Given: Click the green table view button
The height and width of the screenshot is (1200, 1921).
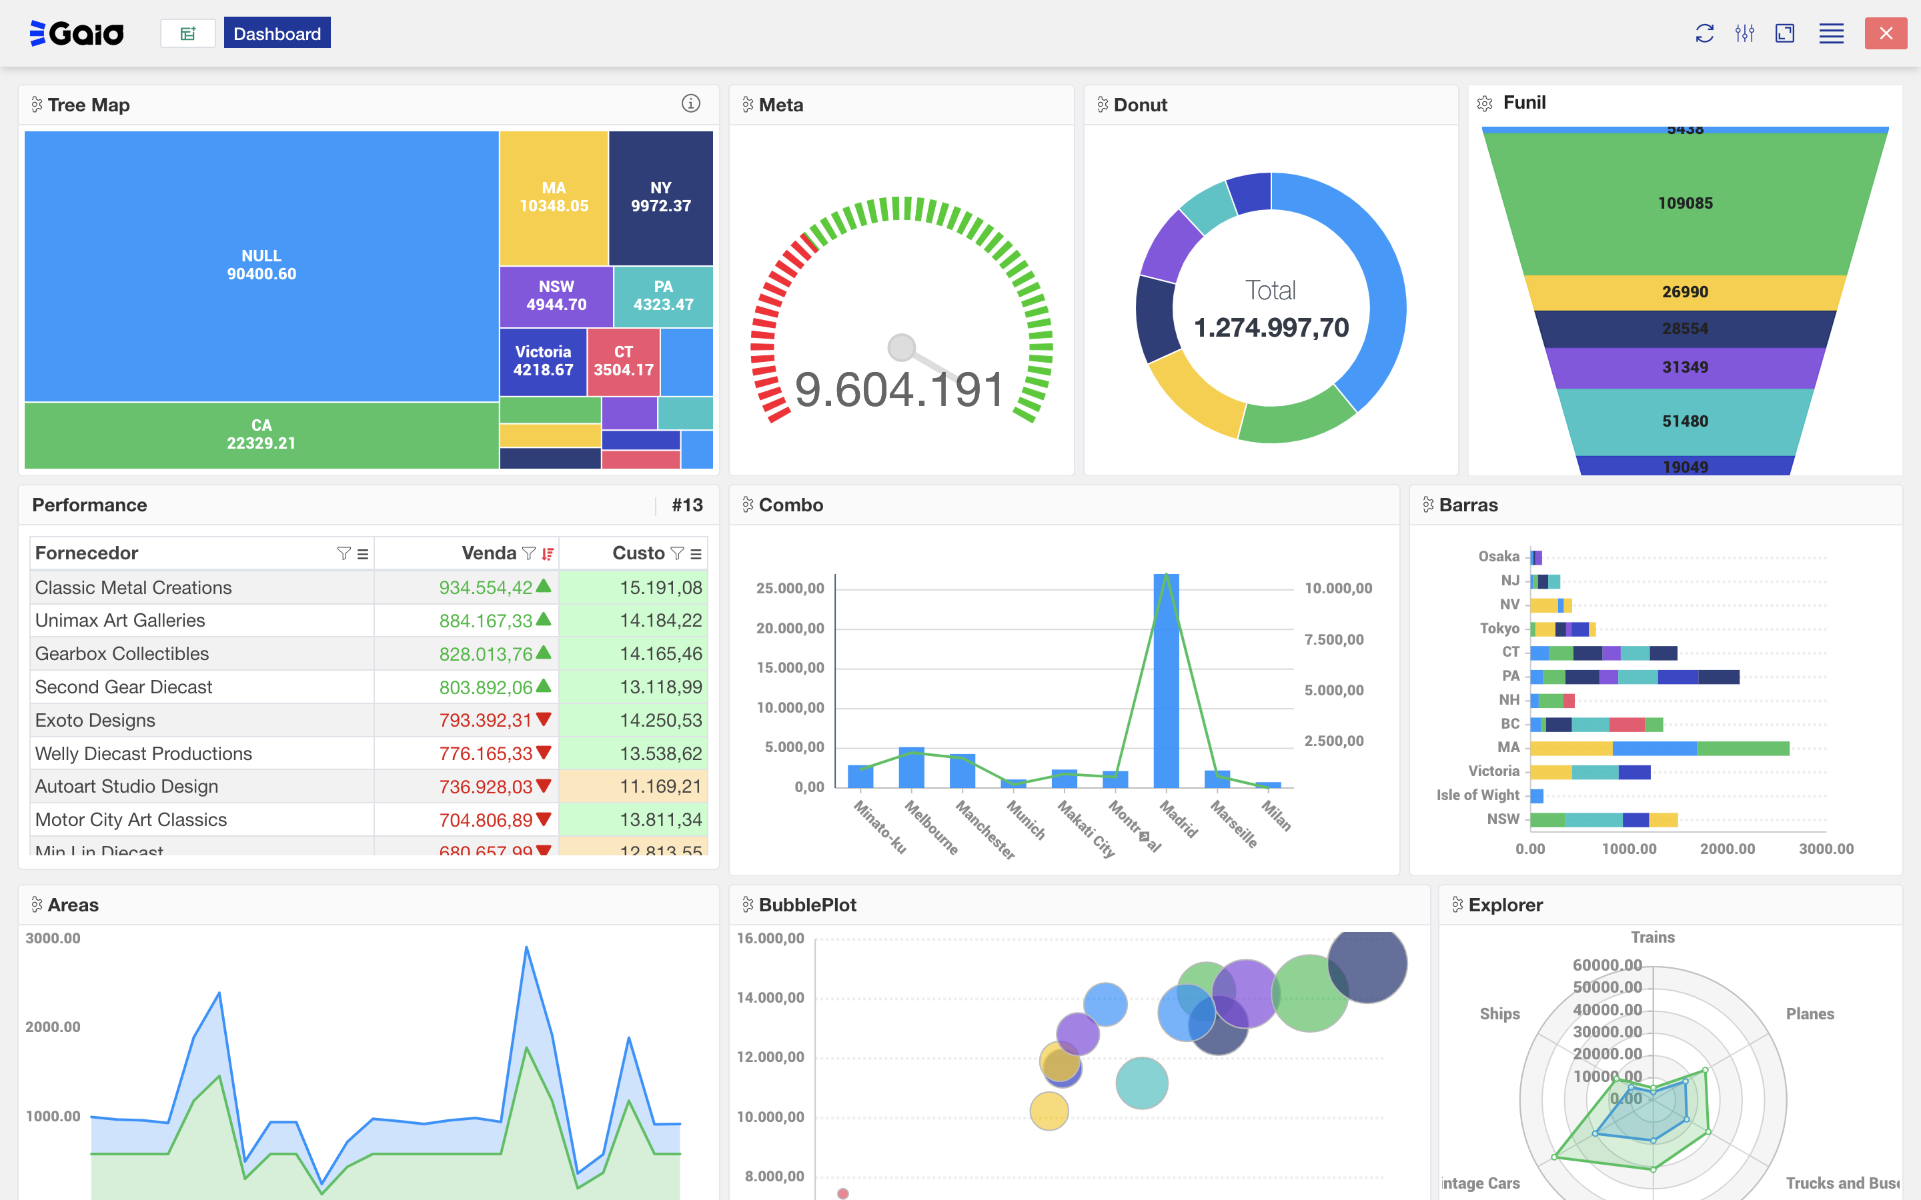Looking at the screenshot, I should click(x=188, y=33).
